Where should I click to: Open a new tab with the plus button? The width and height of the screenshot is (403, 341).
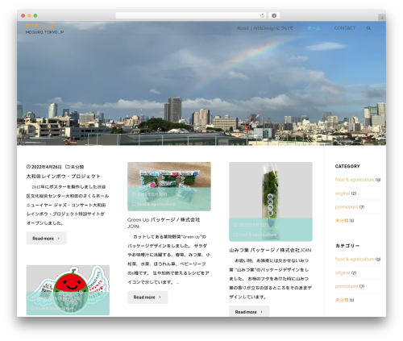pyautogui.click(x=382, y=18)
